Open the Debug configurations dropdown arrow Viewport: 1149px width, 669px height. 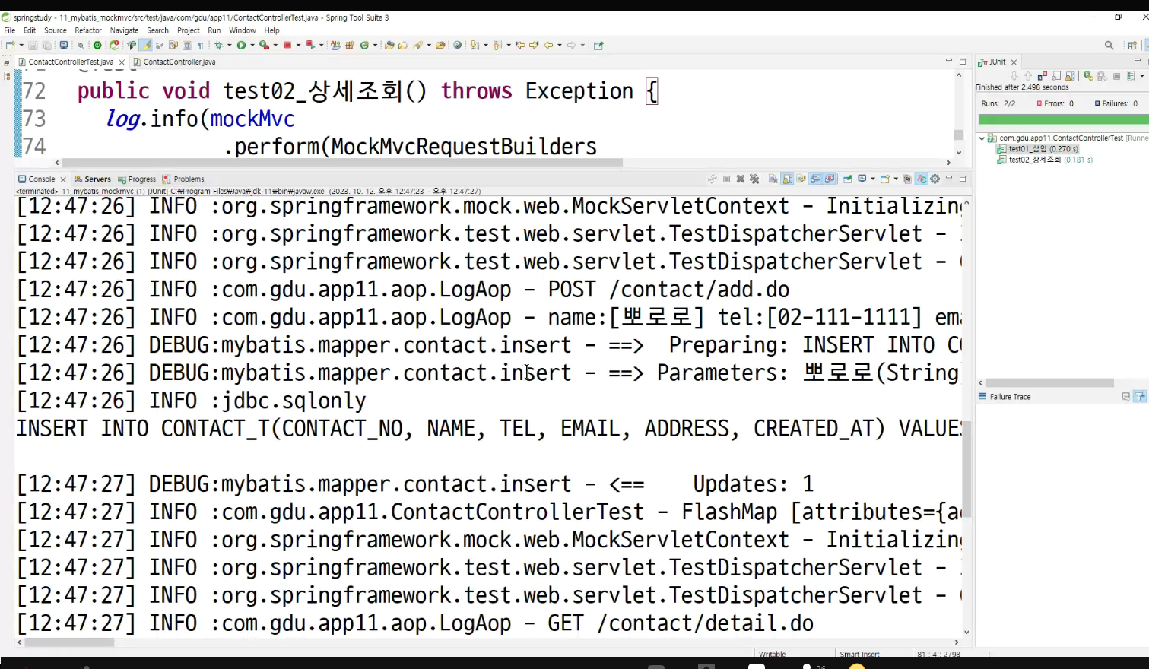230,46
